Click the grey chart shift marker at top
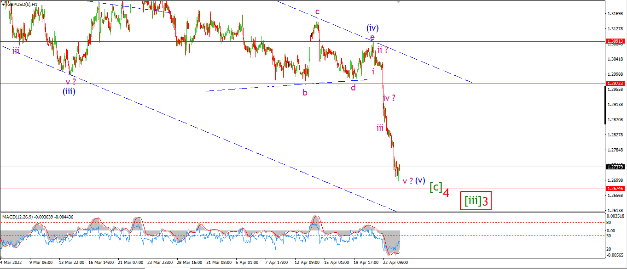 (399, 2)
